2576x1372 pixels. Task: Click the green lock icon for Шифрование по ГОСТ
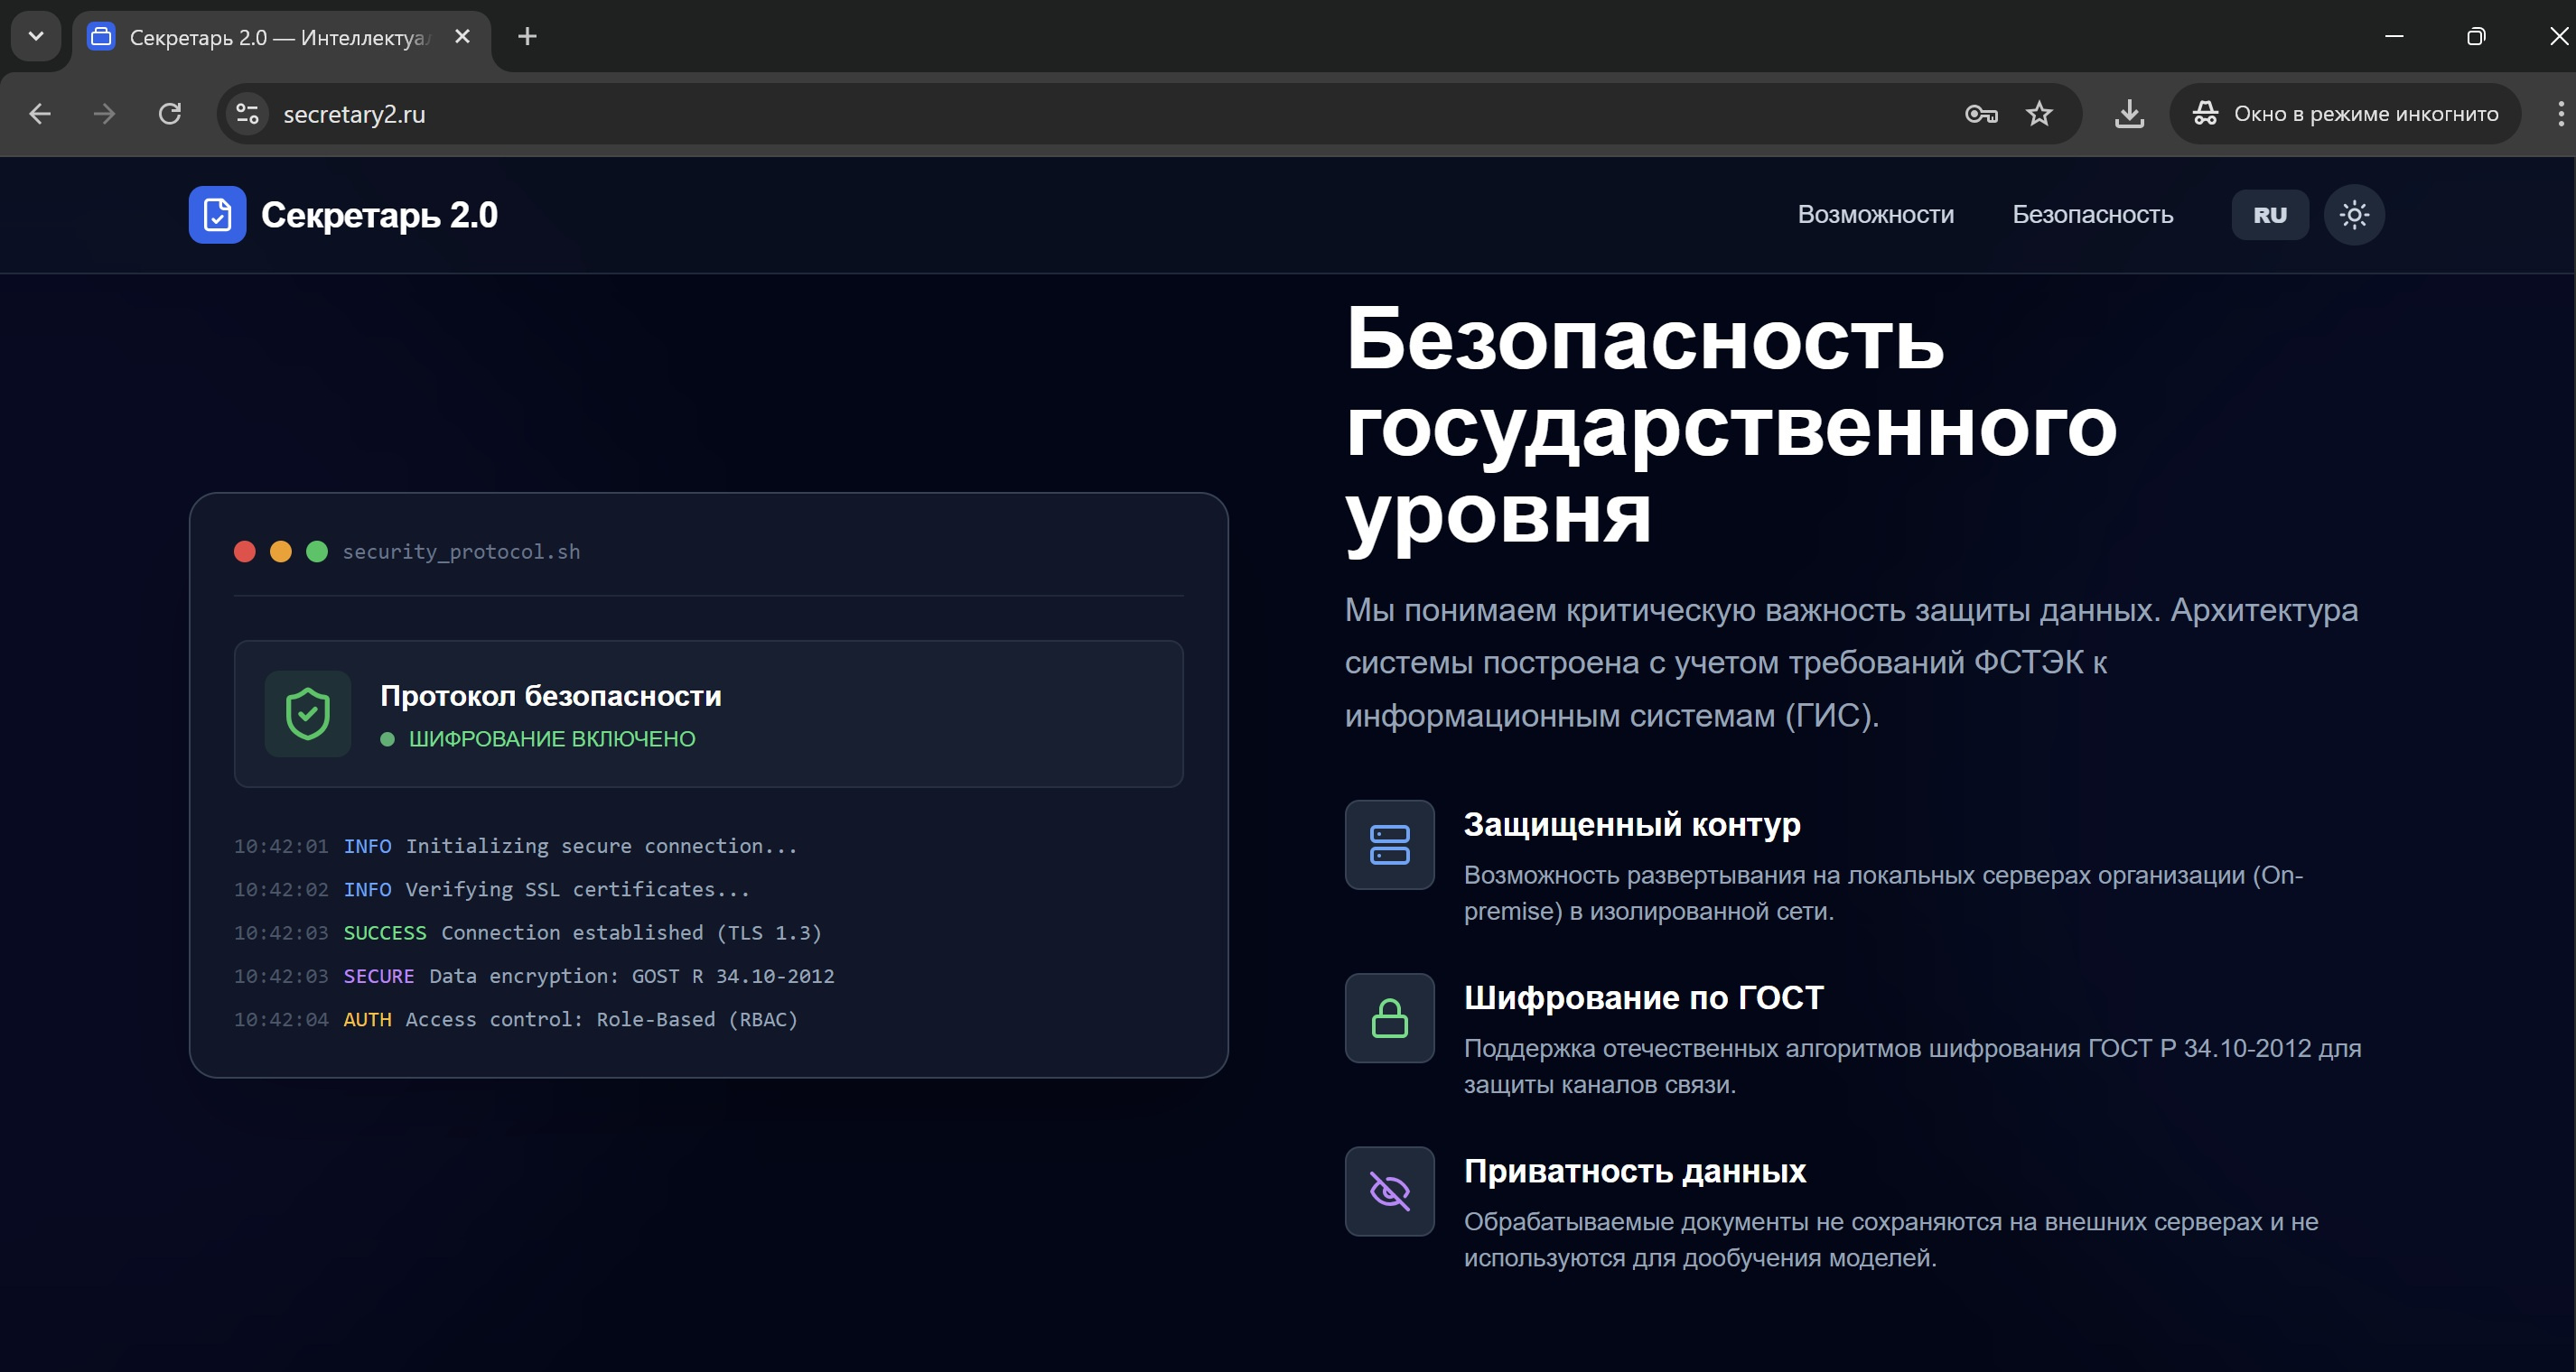click(x=1389, y=1017)
